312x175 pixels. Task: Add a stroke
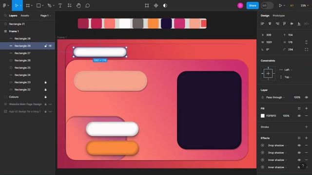click(307, 127)
